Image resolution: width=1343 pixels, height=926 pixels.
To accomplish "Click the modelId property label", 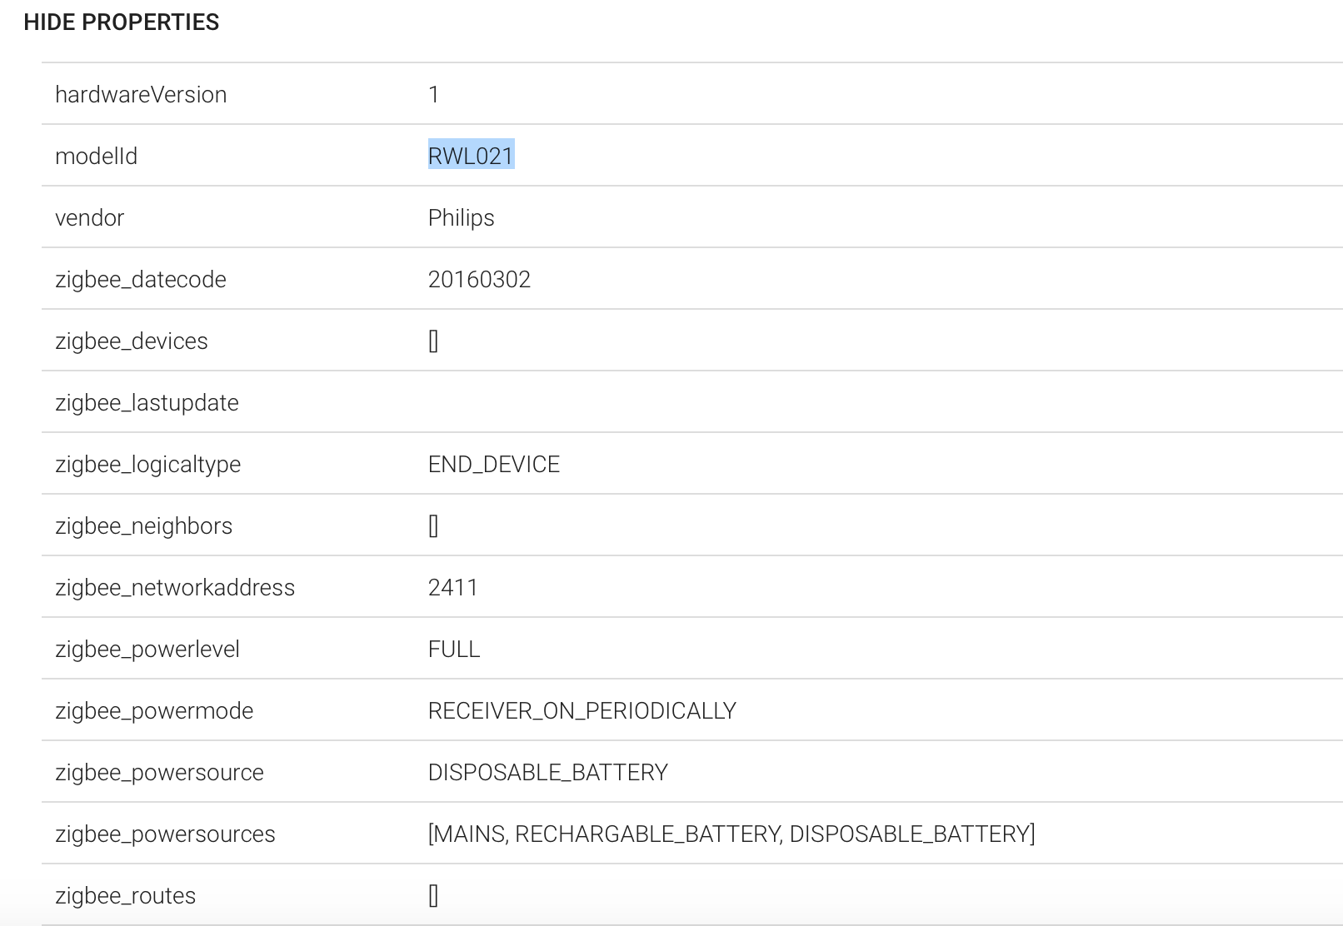I will [96, 157].
